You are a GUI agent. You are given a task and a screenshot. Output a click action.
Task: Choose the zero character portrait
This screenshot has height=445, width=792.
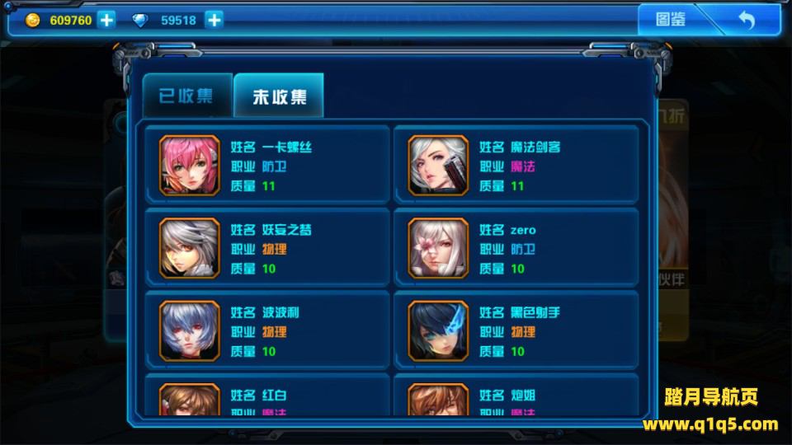tap(438, 248)
